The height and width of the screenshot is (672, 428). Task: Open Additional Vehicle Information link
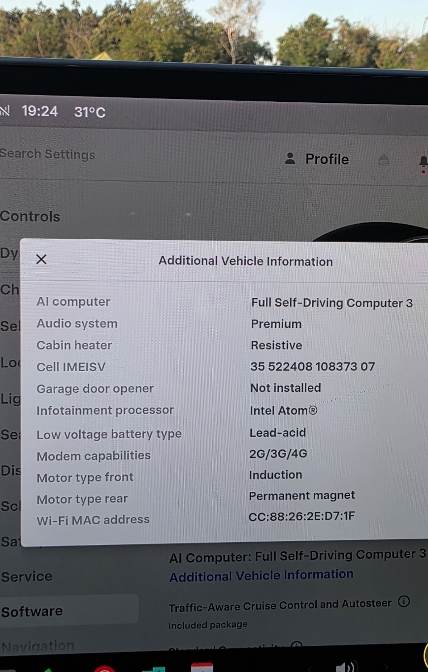pyautogui.click(x=261, y=575)
